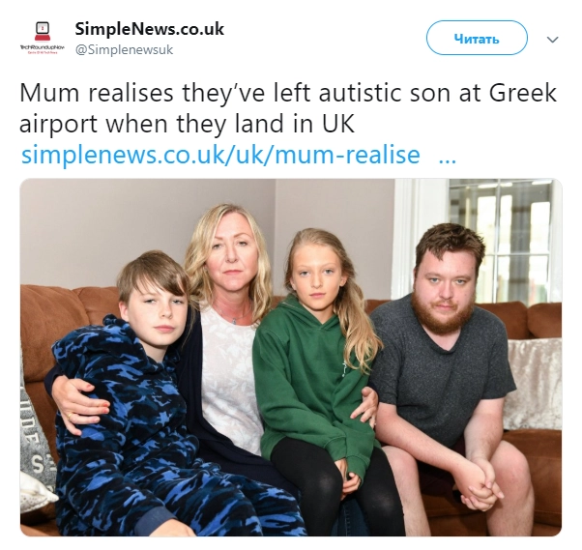Open the simplenews.co.uk/uk/mum-realise article link
This screenshot has width=582, height=550.
[x=220, y=155]
